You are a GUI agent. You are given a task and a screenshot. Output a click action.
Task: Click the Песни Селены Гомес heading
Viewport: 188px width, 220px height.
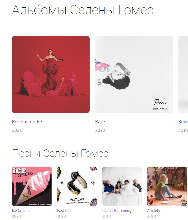pyautogui.click(x=60, y=153)
